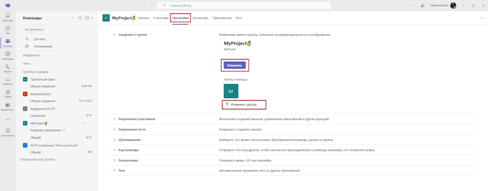Open Calls (Звонки) in the rail

point(8,68)
